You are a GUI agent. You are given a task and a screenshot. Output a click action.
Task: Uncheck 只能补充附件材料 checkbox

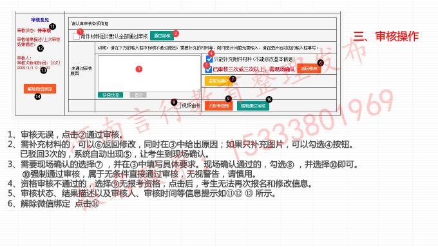209,59
